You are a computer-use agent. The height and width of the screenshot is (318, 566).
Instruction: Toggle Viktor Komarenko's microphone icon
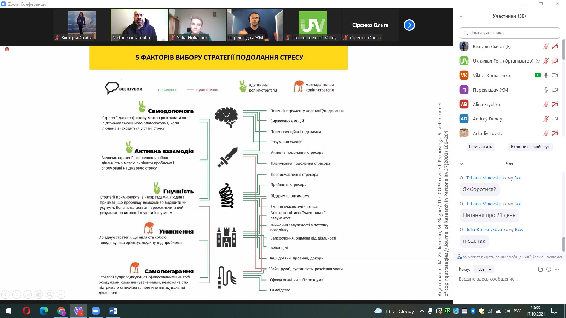pos(546,75)
